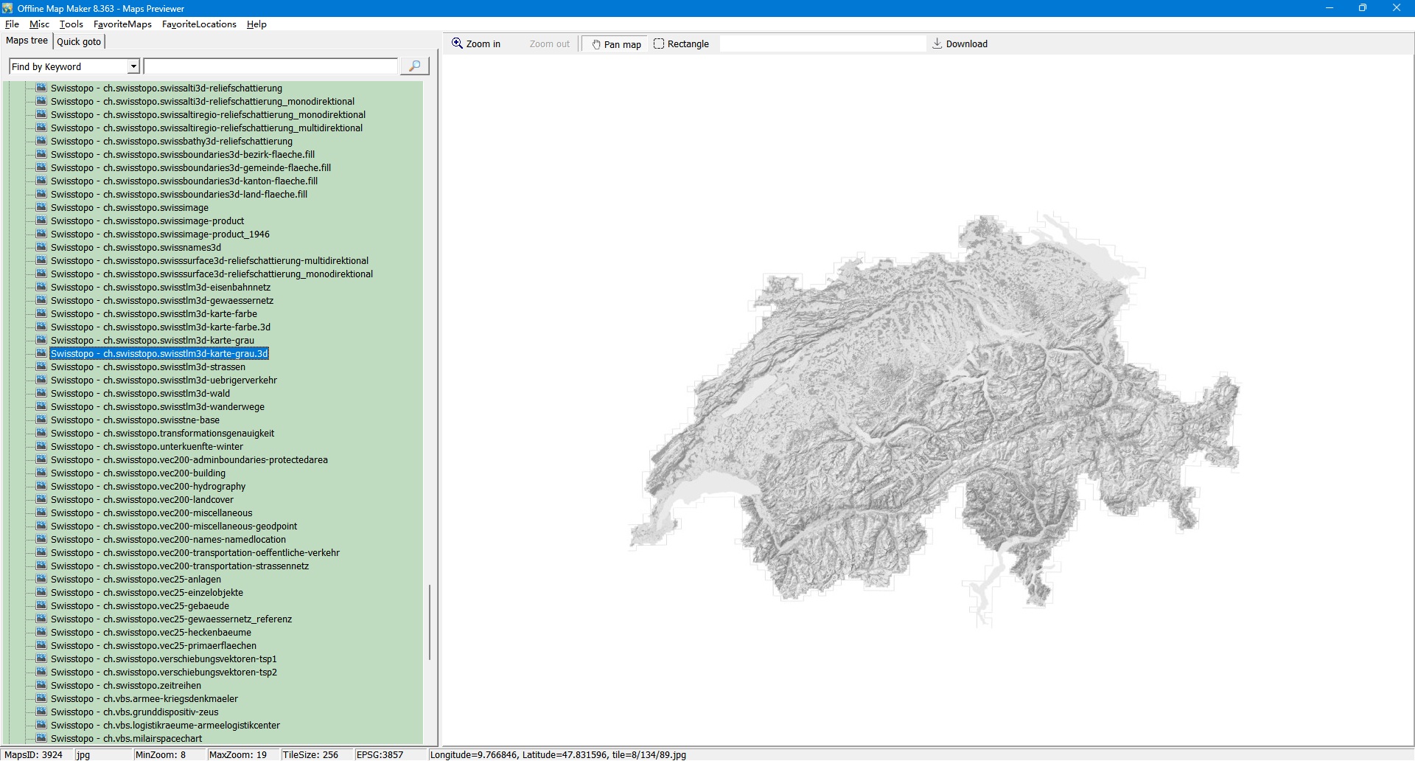Click the map icon beside swissimage entry
The width and height of the screenshot is (1415, 761).
(42, 208)
